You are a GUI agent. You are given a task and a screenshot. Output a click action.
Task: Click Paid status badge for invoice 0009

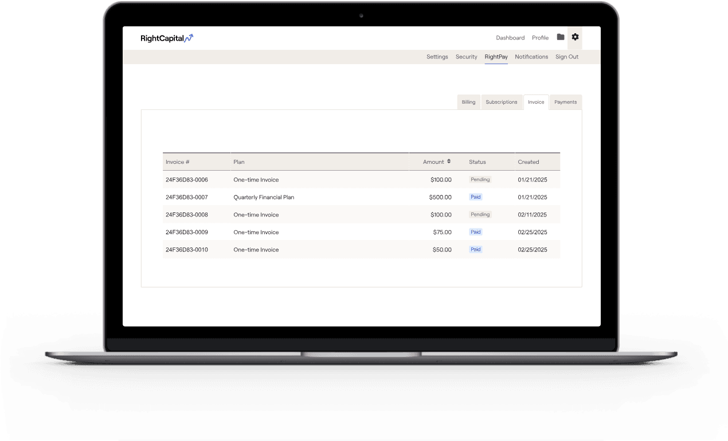coord(476,232)
